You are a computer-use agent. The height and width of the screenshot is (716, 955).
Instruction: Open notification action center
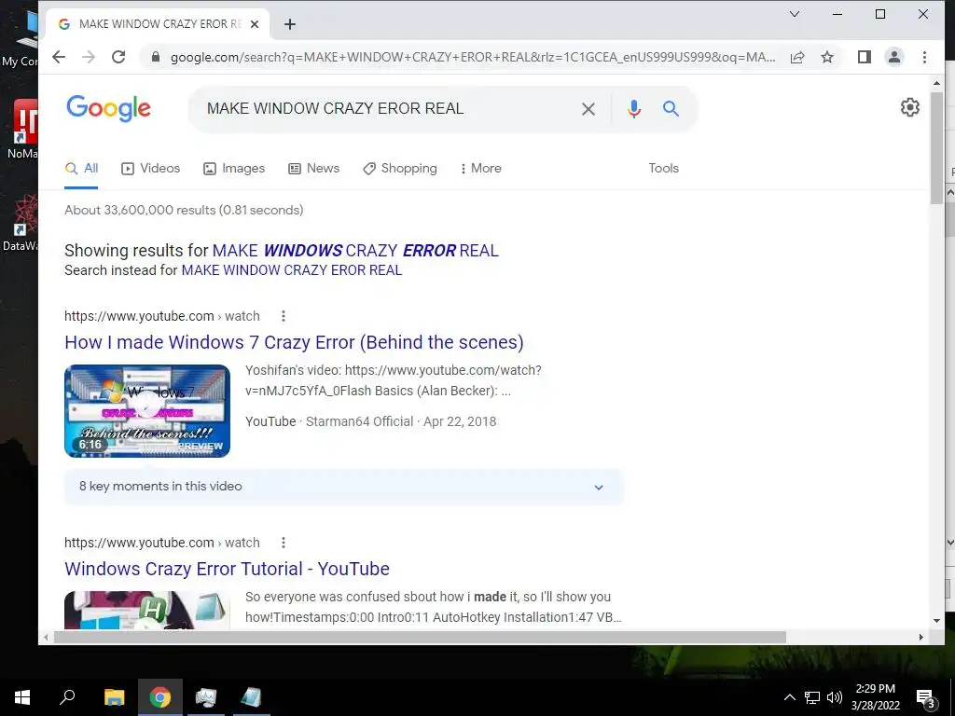point(925,697)
